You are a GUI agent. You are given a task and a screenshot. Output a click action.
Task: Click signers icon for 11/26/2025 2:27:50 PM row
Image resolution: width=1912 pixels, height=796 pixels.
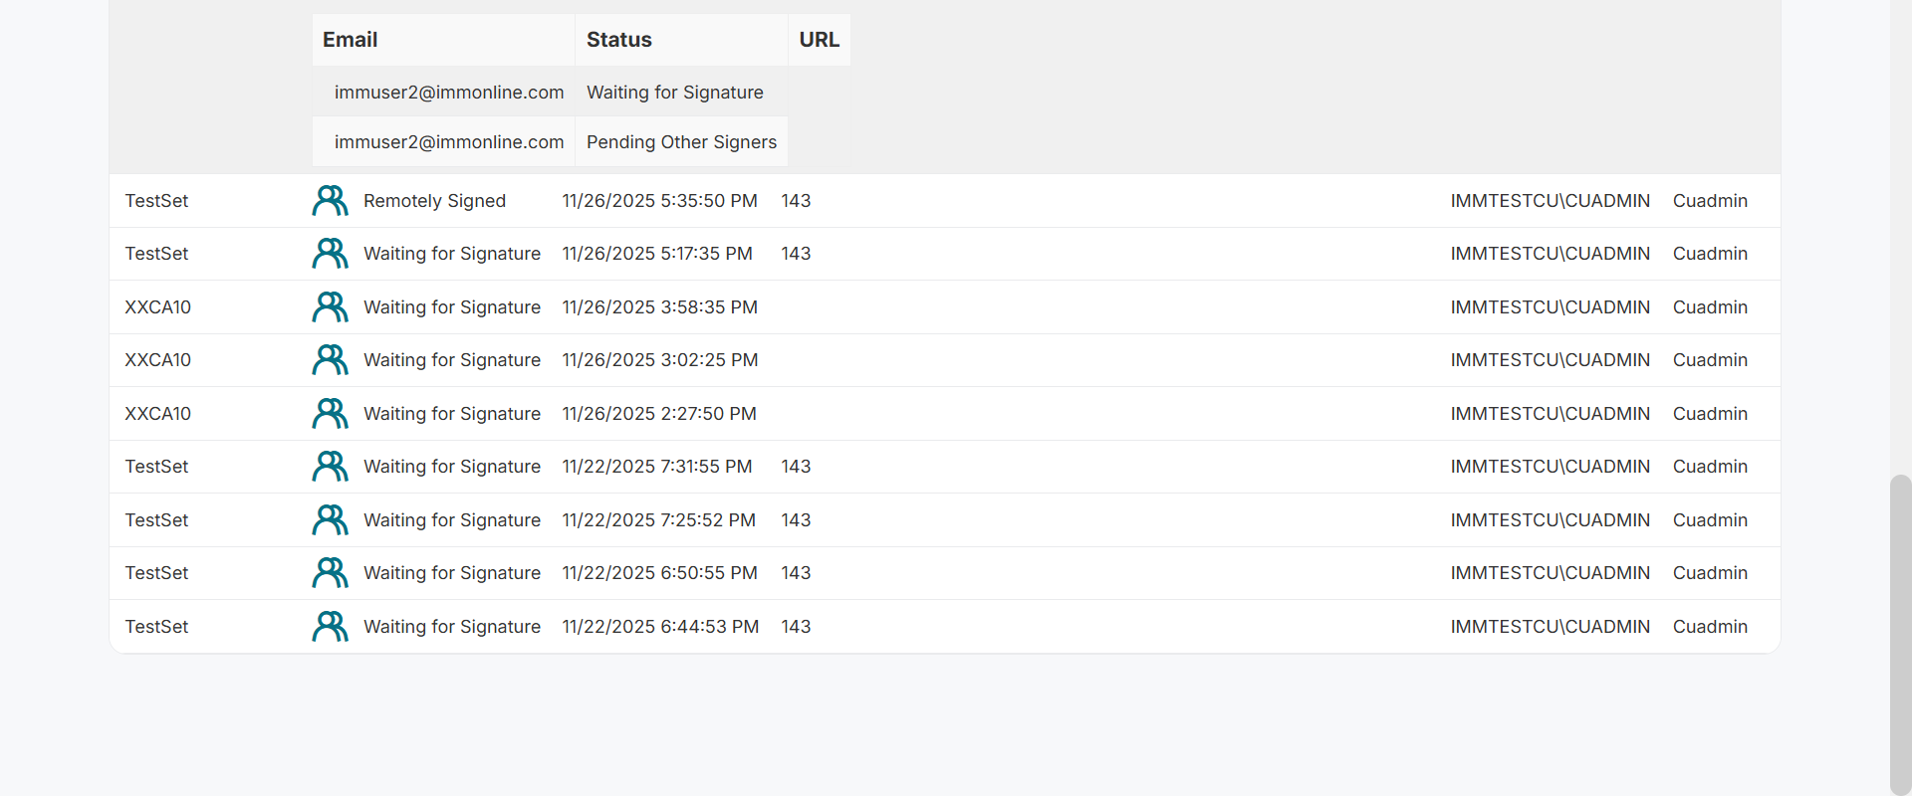point(330,414)
